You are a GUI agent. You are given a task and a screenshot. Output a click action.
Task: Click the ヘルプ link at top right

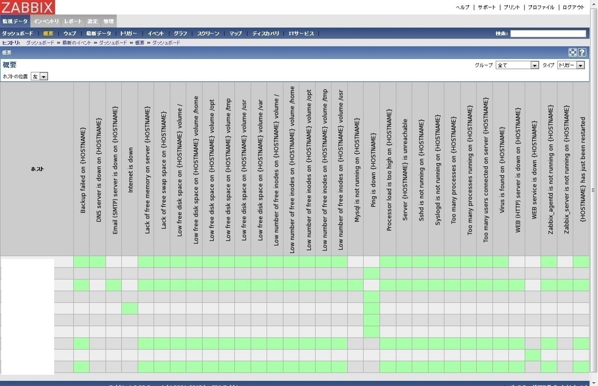462,7
